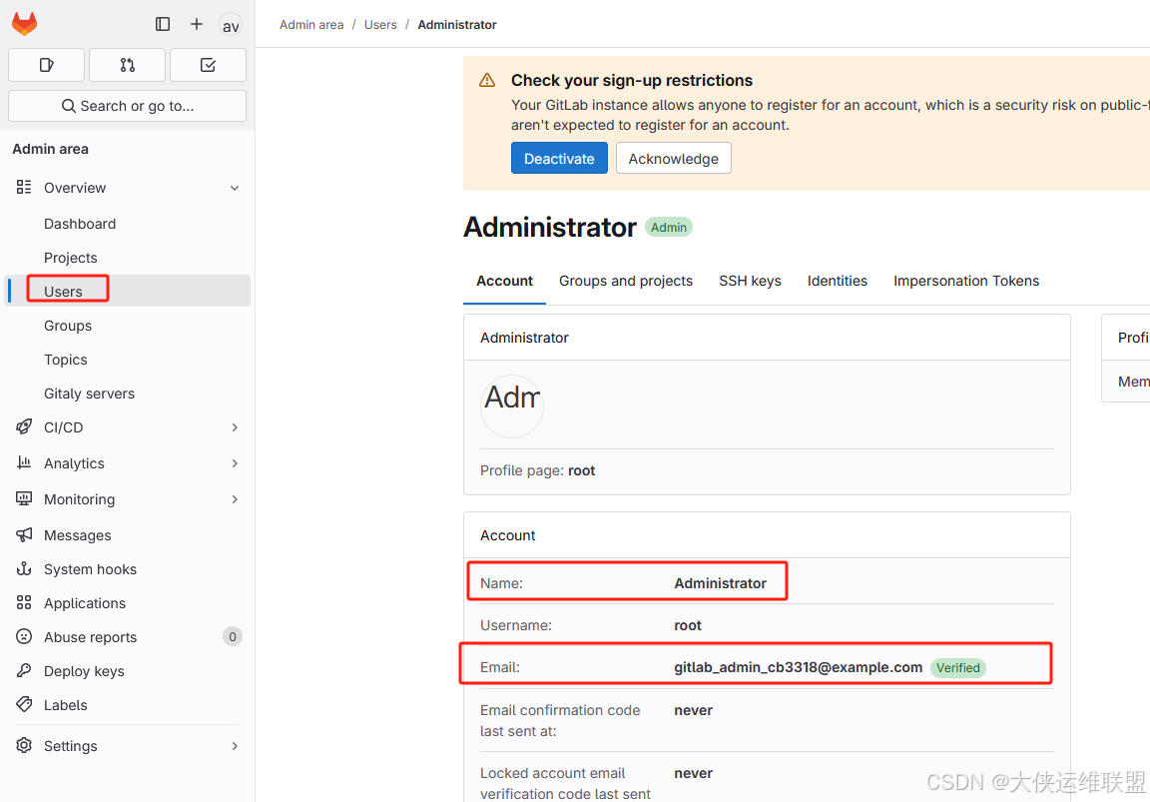Switch to Impersonation Tokens tab
The image size is (1150, 802).
pyautogui.click(x=966, y=281)
